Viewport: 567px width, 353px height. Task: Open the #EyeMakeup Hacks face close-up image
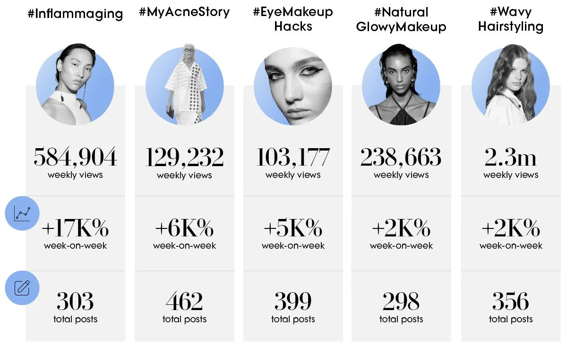293,86
